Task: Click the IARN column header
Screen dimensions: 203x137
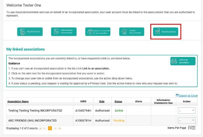Action: [83, 101]
